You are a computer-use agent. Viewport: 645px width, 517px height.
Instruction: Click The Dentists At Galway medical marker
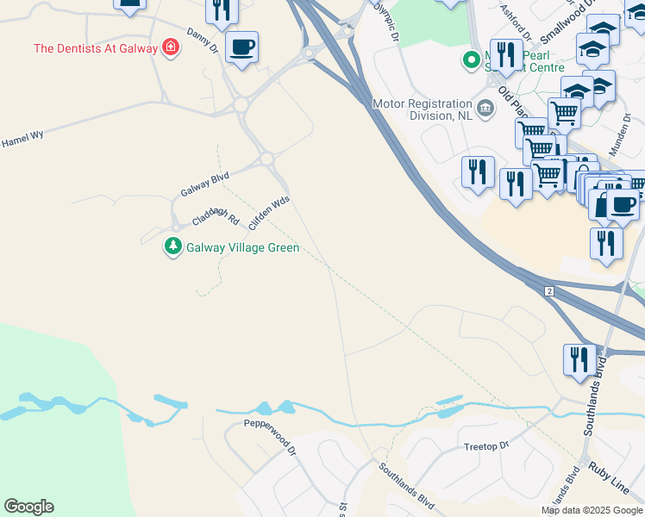(171, 47)
